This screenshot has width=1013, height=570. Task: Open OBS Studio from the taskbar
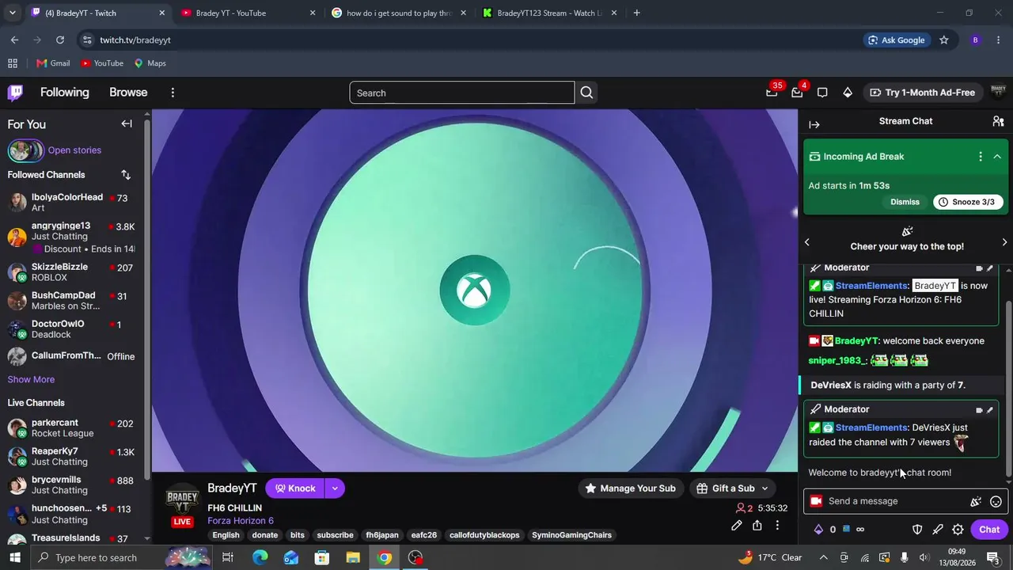click(x=415, y=557)
